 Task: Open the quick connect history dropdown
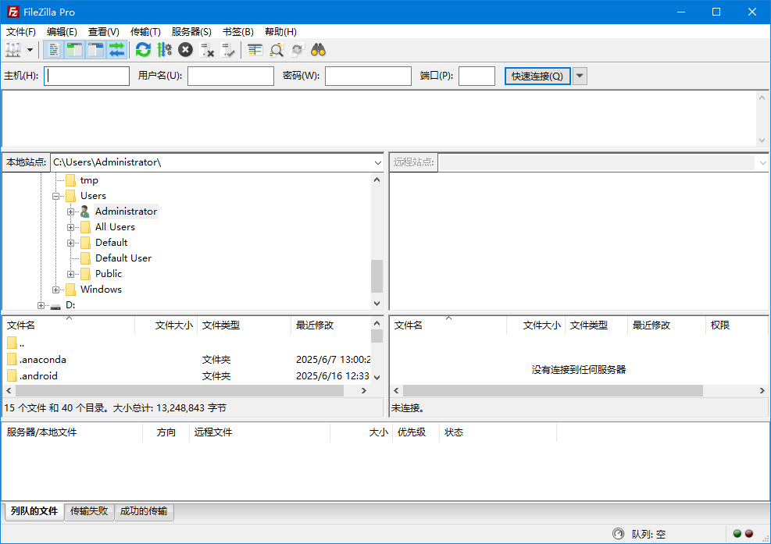580,76
